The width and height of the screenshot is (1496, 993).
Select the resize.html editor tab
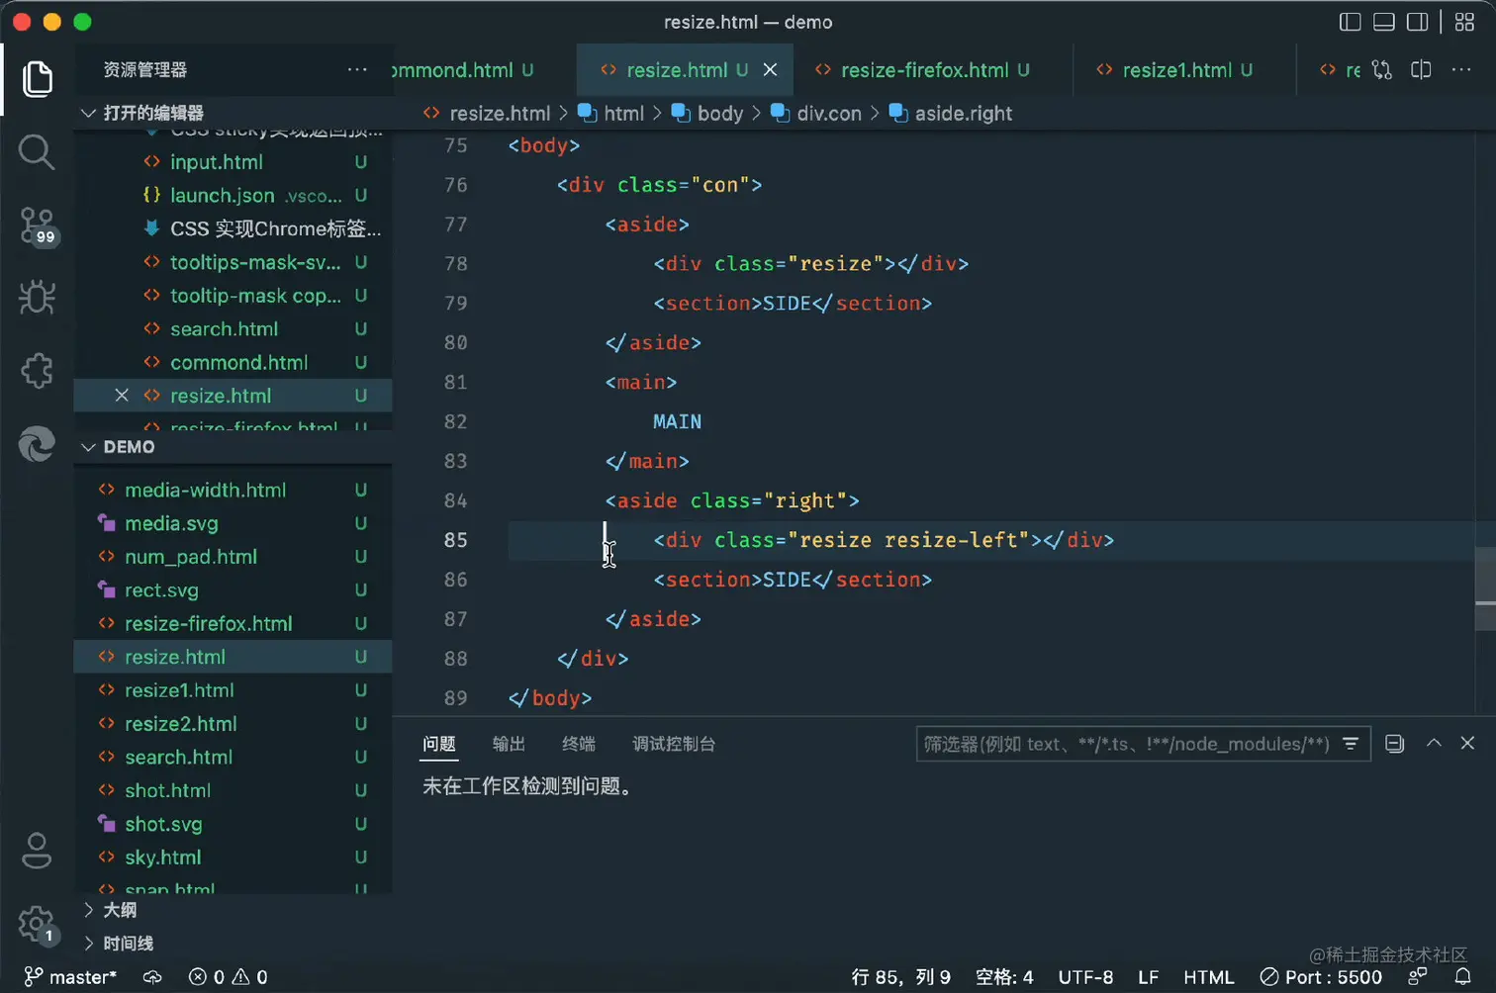click(677, 70)
